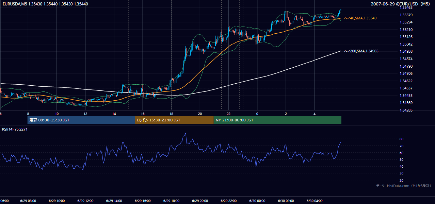Click RSI scale value 50
The height and width of the screenshot is (204, 435).
402,159
